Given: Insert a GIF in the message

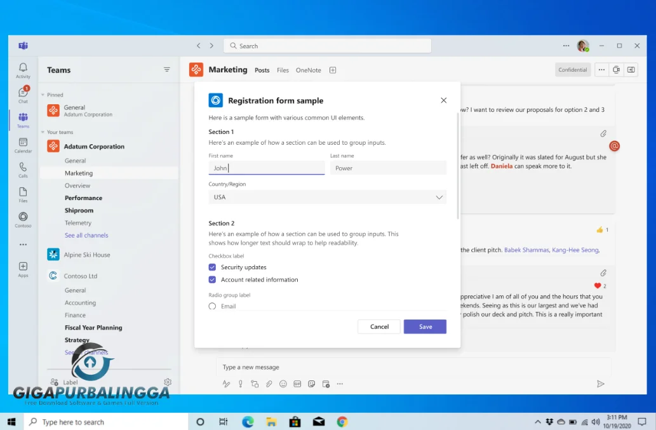Looking at the screenshot, I should [x=297, y=384].
